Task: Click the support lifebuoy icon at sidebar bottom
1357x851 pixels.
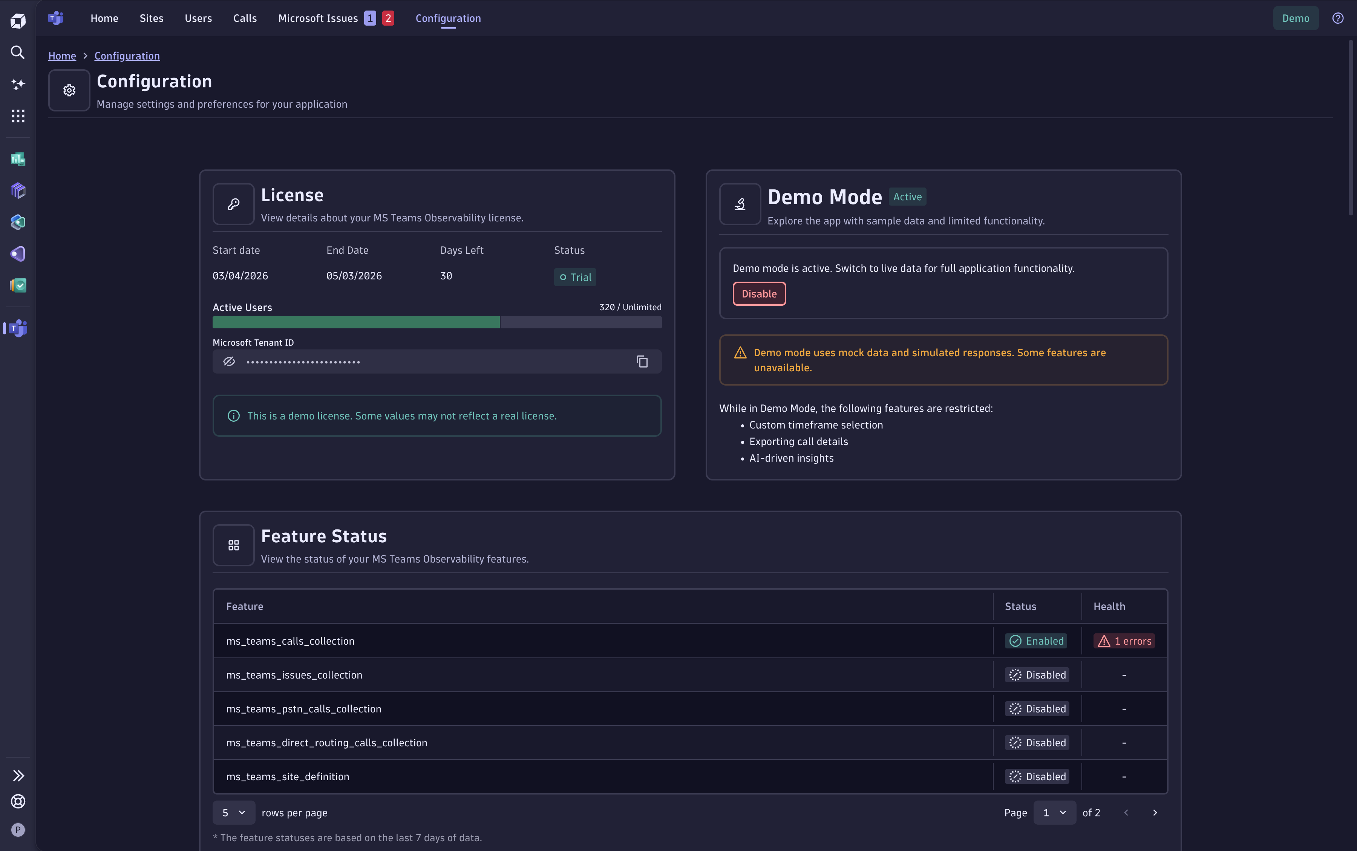Action: pyautogui.click(x=17, y=801)
